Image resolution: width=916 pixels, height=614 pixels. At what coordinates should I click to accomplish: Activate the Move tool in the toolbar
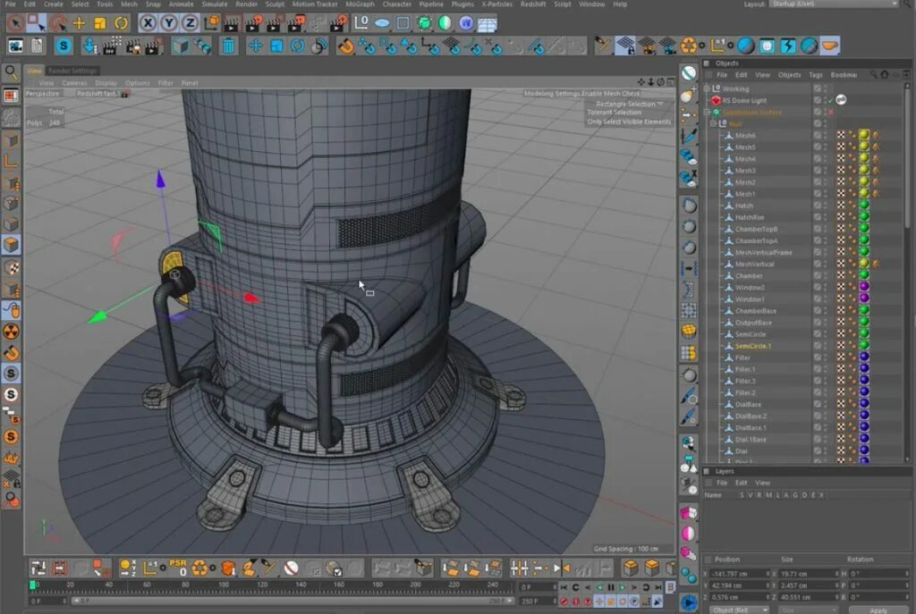click(77, 25)
